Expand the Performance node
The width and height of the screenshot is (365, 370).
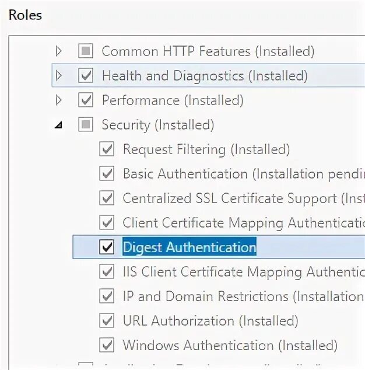58,100
